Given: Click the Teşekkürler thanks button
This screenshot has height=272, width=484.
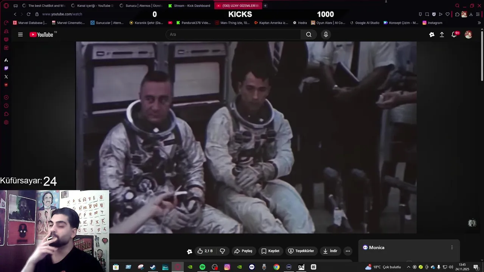Looking at the screenshot, I should click(x=301, y=251).
